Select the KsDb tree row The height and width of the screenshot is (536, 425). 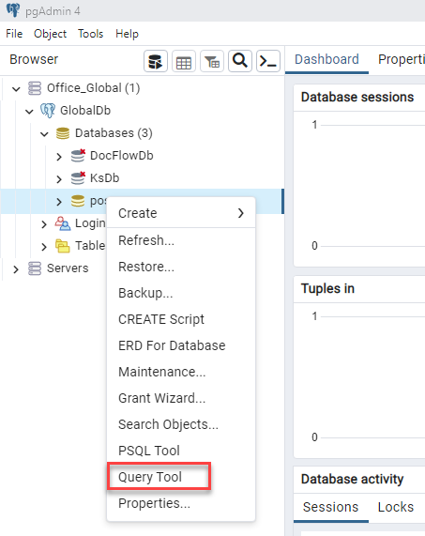[x=142, y=178]
